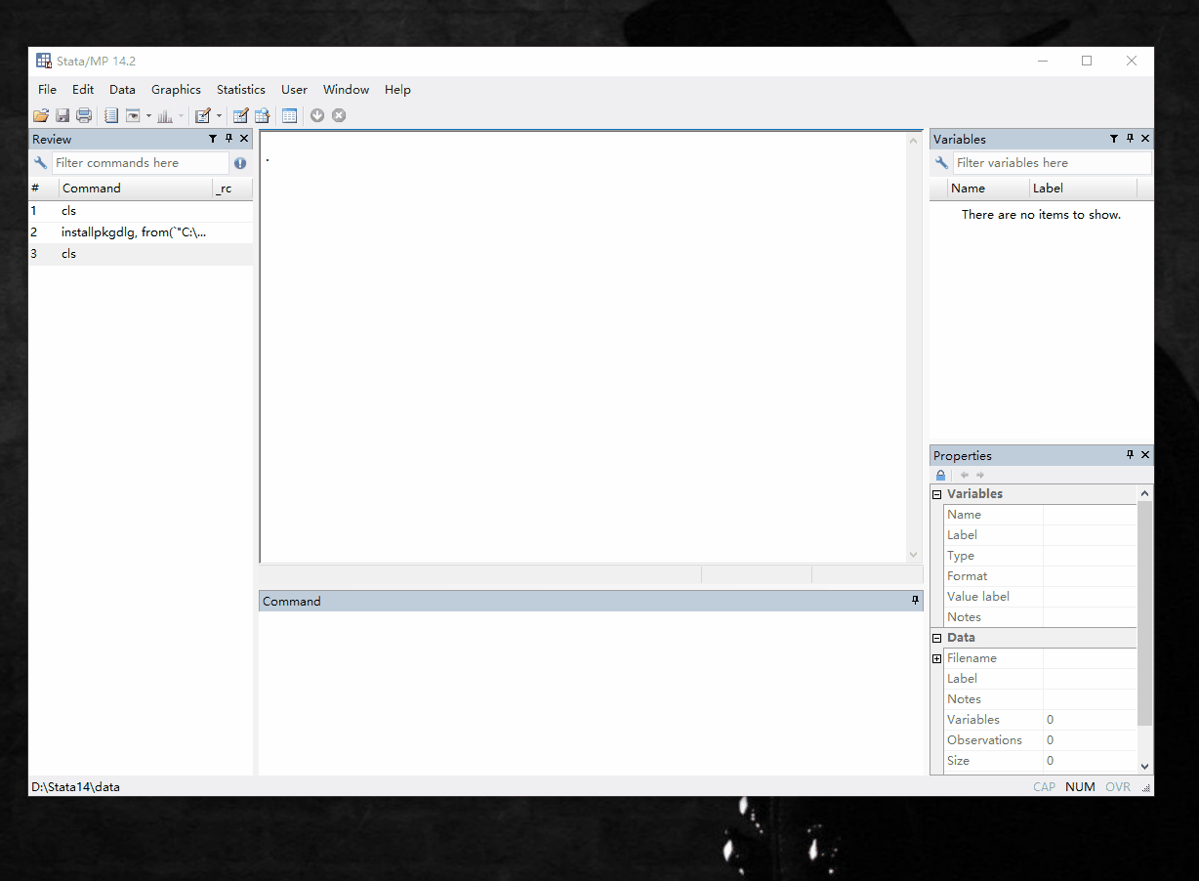The height and width of the screenshot is (881, 1199).
Task: Open the Viewer icon dropdown arrow
Action: coord(148,116)
